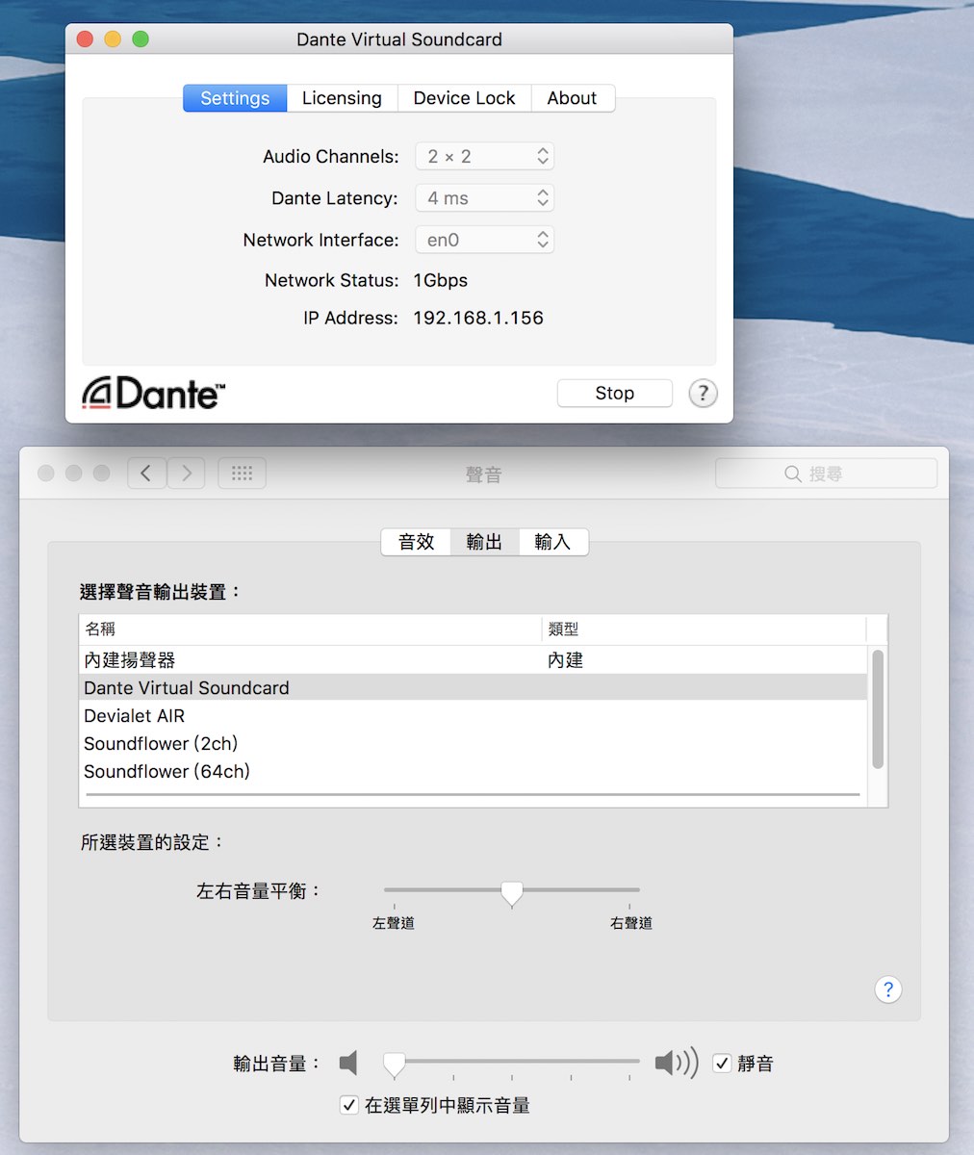Select the 輸出 tab
The width and height of the screenshot is (974, 1155).
484,542
